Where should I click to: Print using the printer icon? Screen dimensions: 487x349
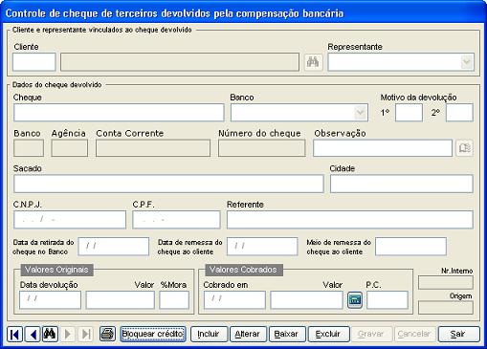coord(107,334)
